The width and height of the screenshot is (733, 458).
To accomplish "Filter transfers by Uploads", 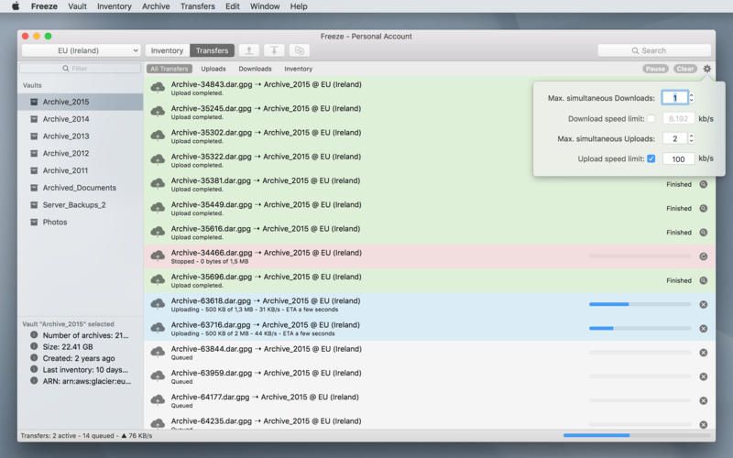I will [213, 69].
